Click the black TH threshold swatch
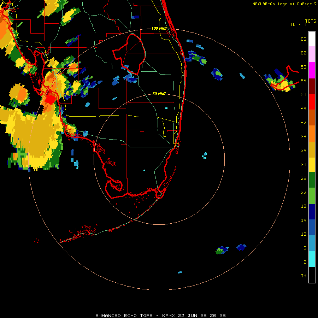Viewport: 318px width, 318px height. click(312, 275)
